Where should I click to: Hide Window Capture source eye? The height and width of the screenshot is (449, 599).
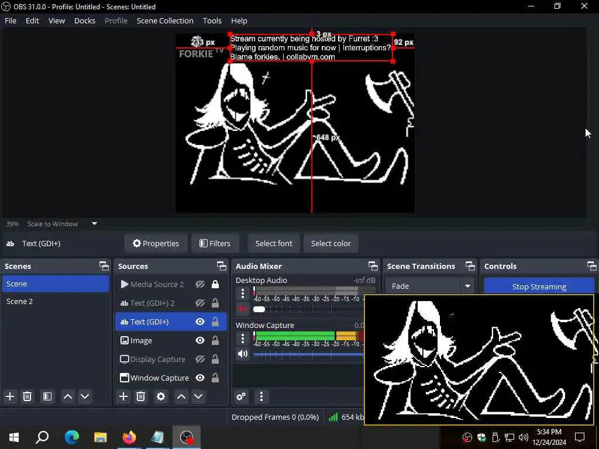click(x=200, y=378)
